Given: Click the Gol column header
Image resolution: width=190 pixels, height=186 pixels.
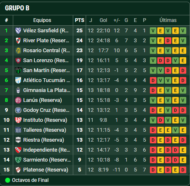Looking at the screenshot, I should point(103,20).
